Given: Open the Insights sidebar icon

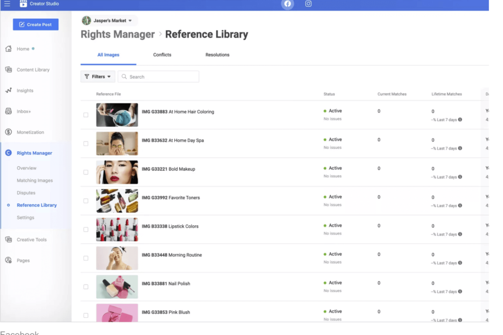Looking at the screenshot, I should tap(8, 90).
